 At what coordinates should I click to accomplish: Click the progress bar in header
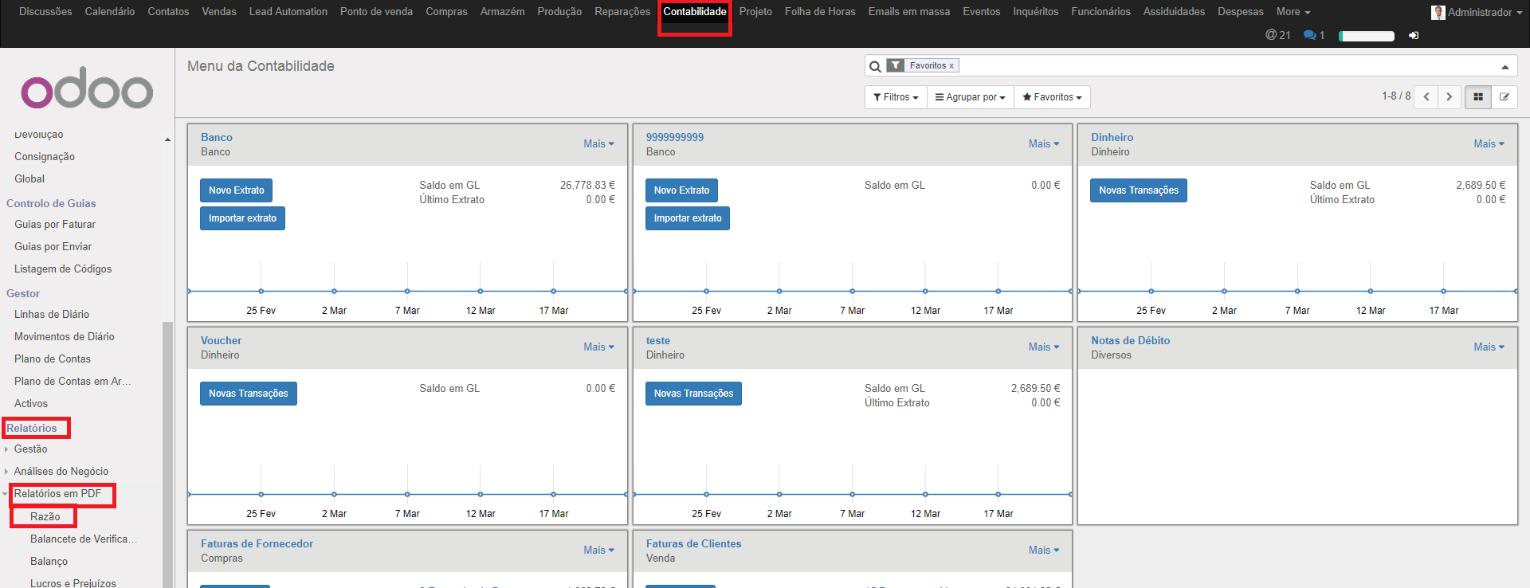coord(1366,36)
